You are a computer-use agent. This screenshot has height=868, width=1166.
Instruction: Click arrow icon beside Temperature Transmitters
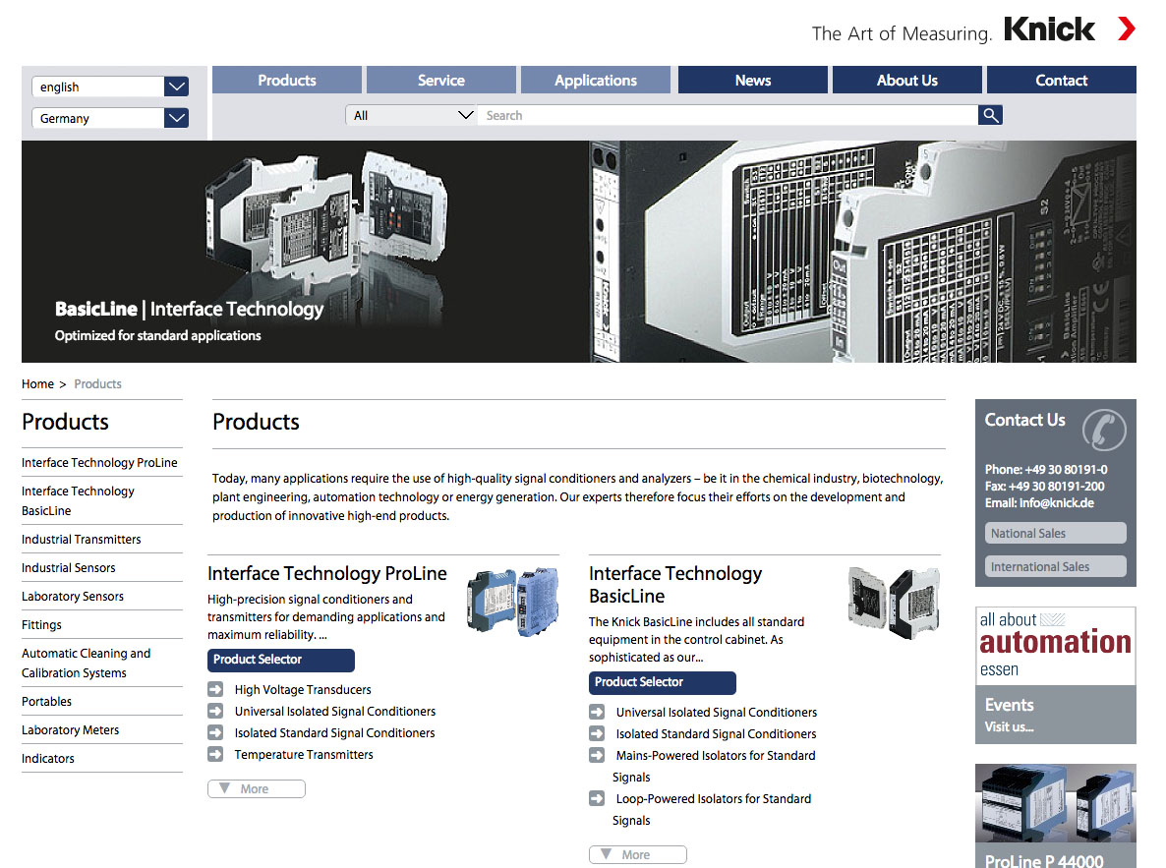pos(215,754)
